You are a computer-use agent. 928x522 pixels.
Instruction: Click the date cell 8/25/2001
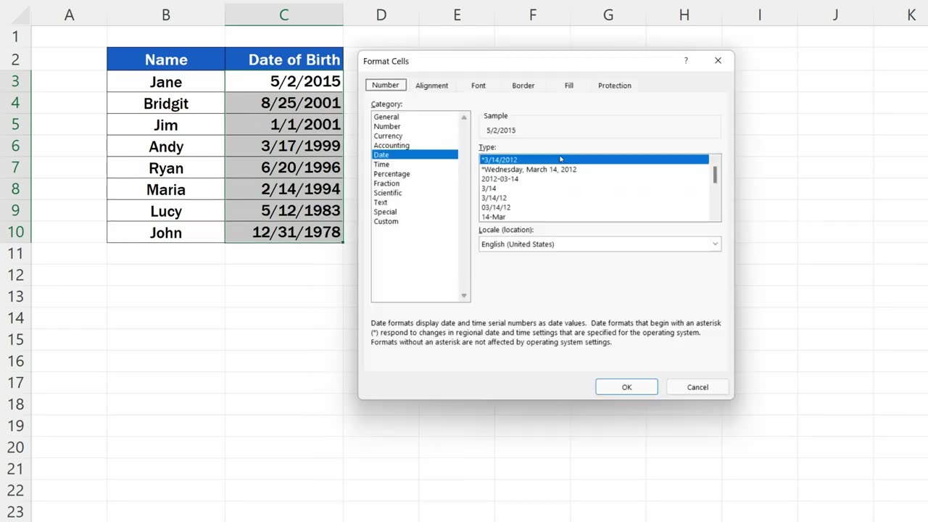coord(284,103)
